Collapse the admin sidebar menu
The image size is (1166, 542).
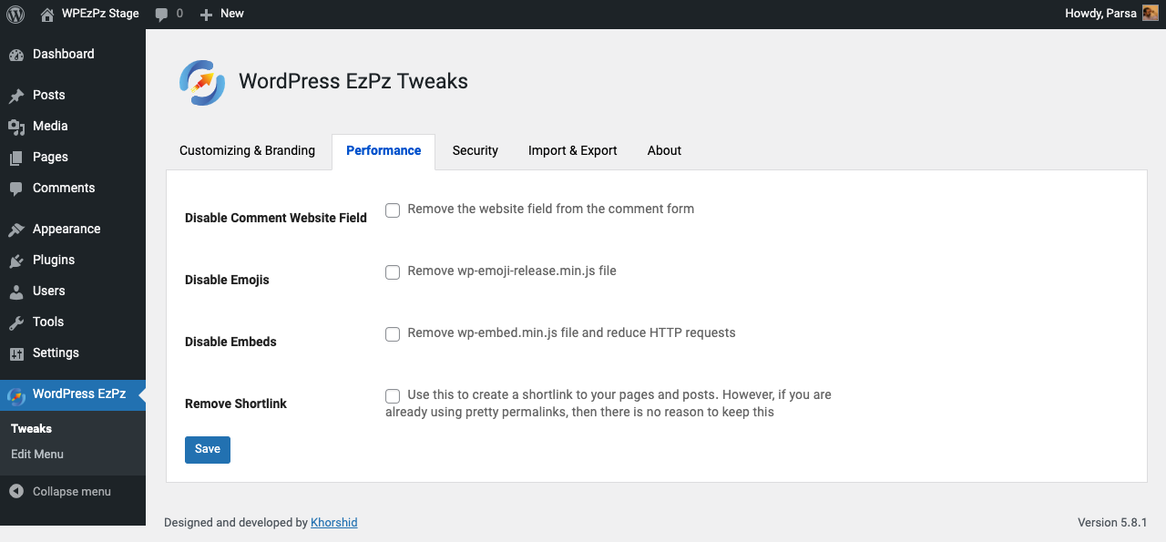60,492
